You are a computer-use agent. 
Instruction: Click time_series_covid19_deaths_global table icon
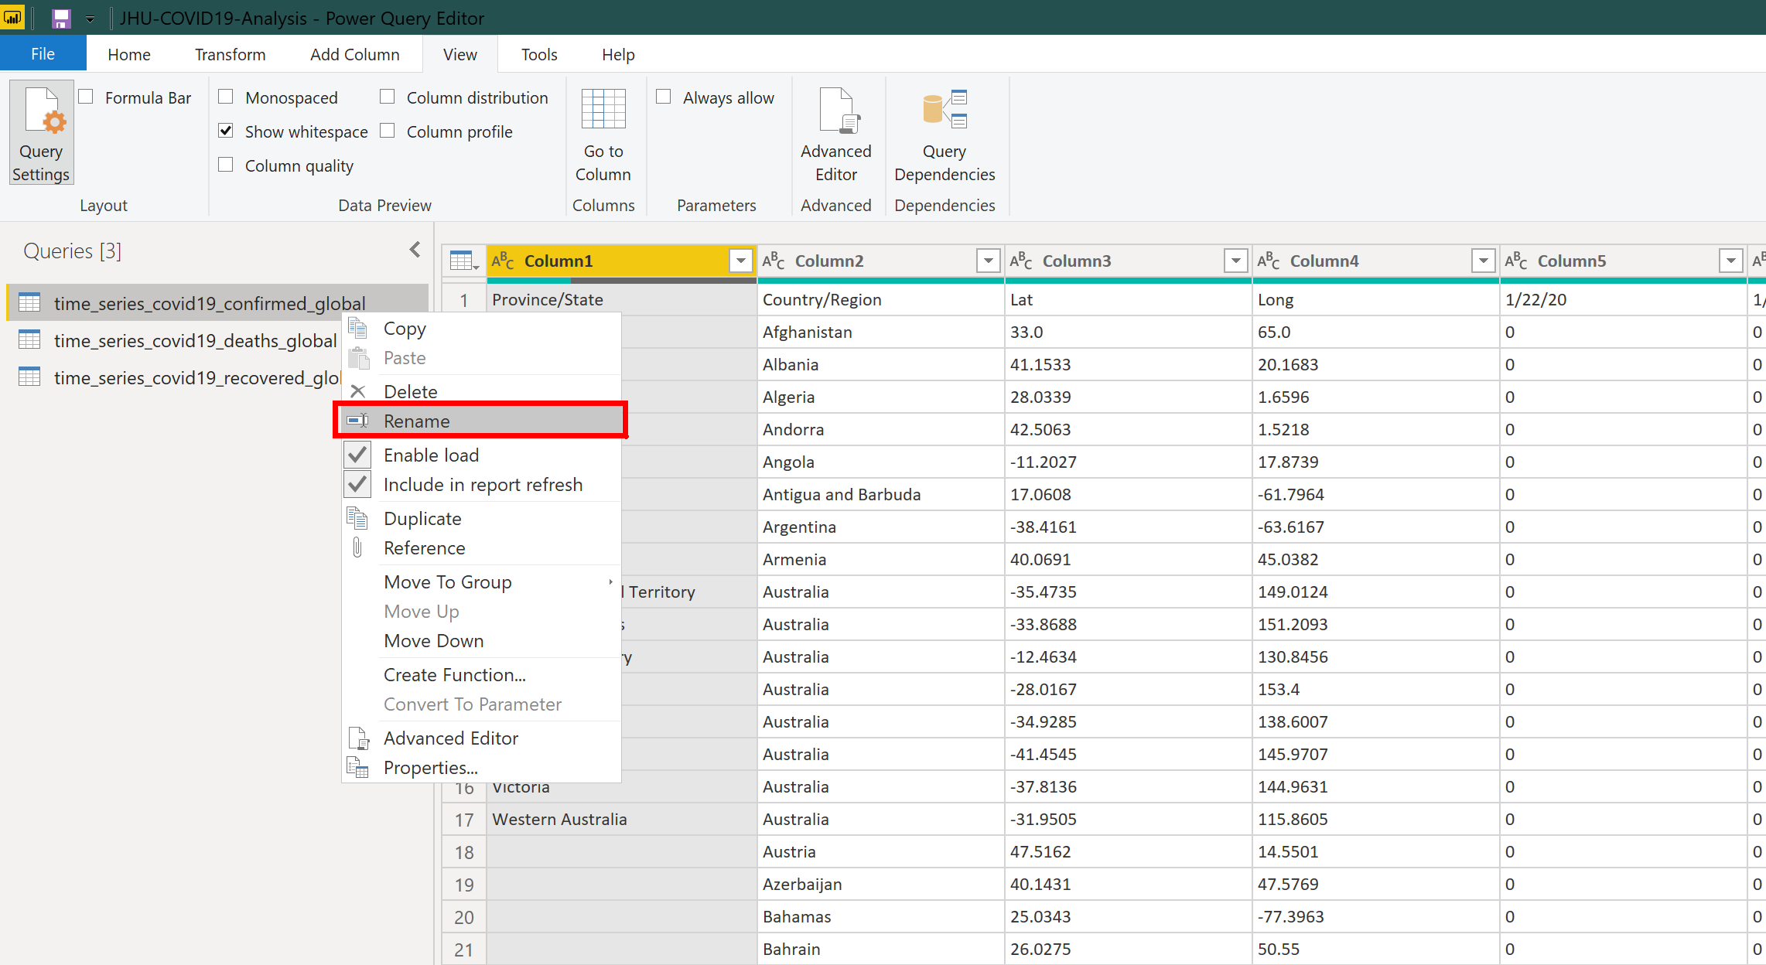(29, 340)
